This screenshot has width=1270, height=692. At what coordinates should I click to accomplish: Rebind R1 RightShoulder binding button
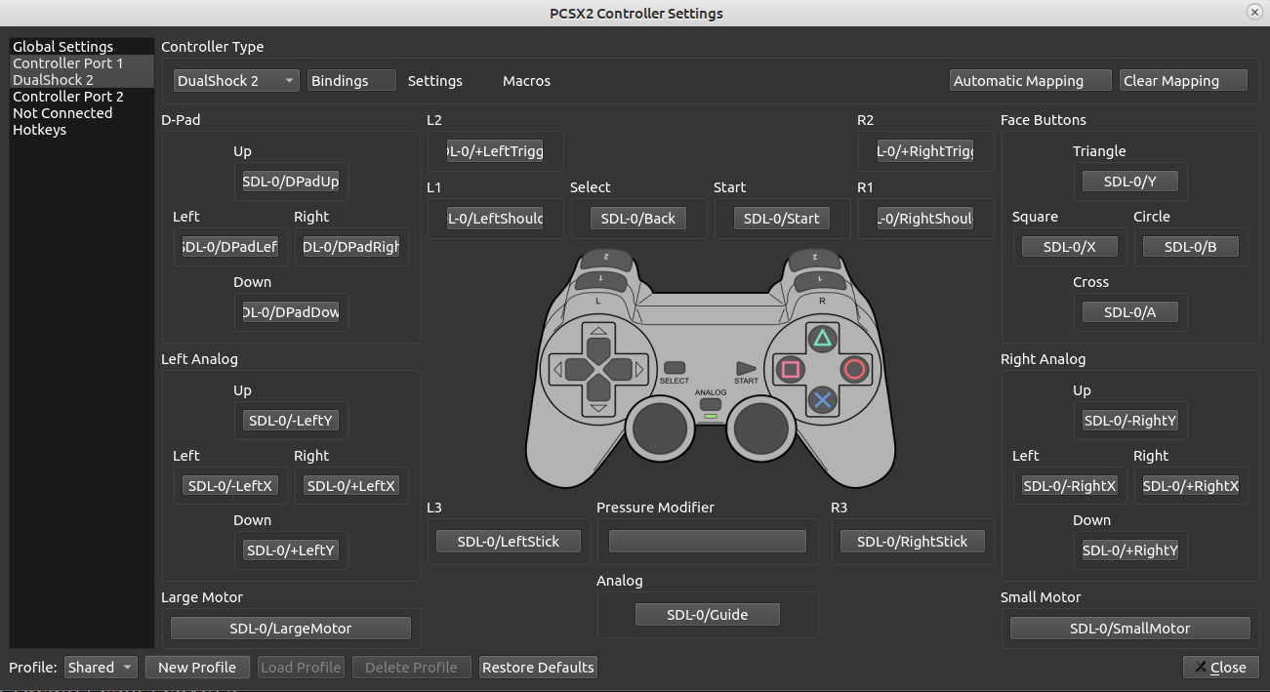coord(925,218)
